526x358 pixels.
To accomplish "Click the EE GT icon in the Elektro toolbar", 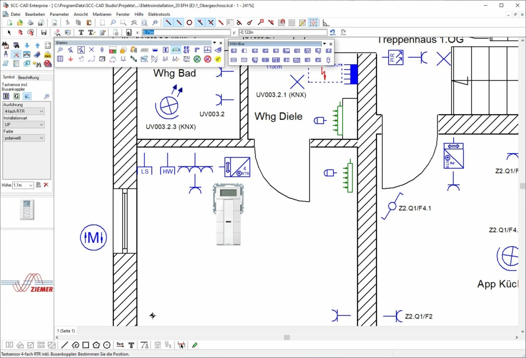I will click(x=186, y=50).
